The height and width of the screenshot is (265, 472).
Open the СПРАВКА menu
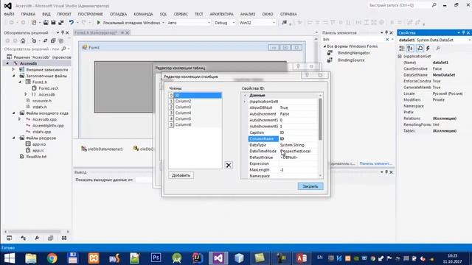288,14
